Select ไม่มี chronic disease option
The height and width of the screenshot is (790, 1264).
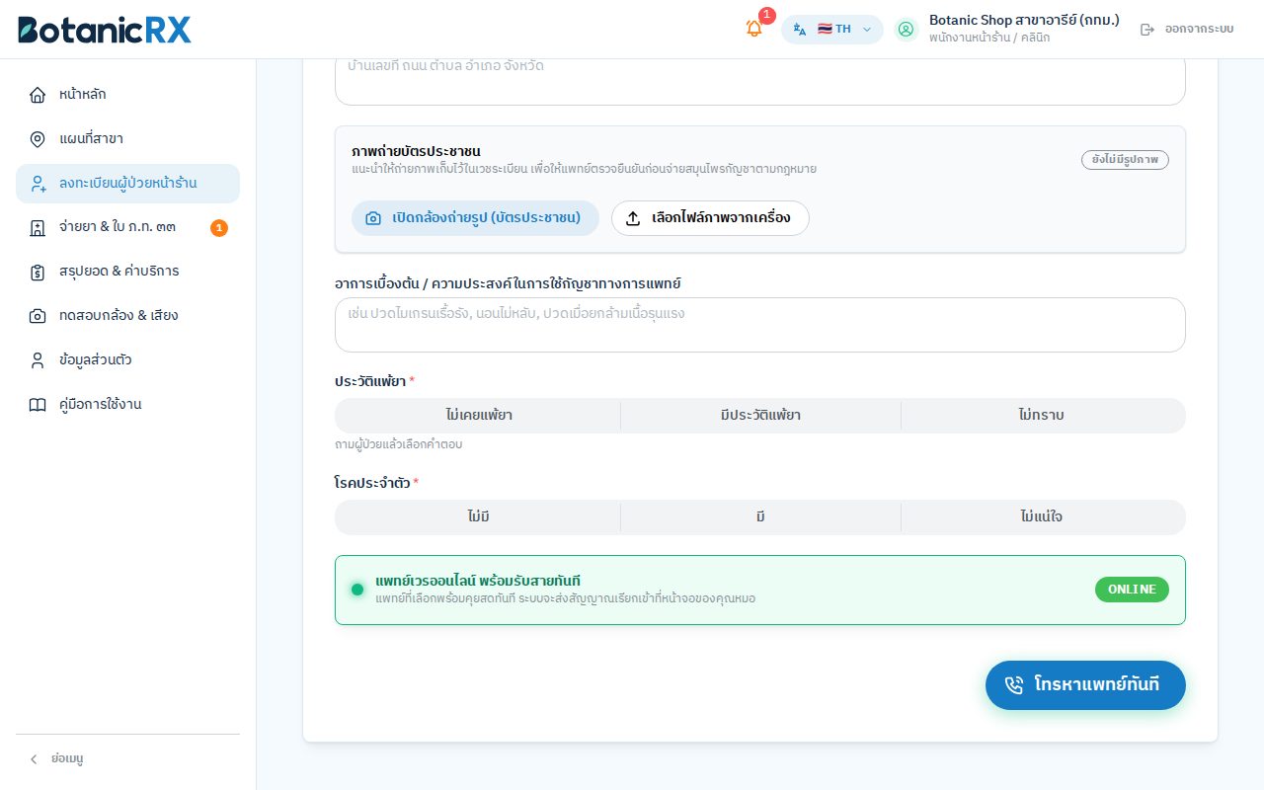click(x=478, y=517)
